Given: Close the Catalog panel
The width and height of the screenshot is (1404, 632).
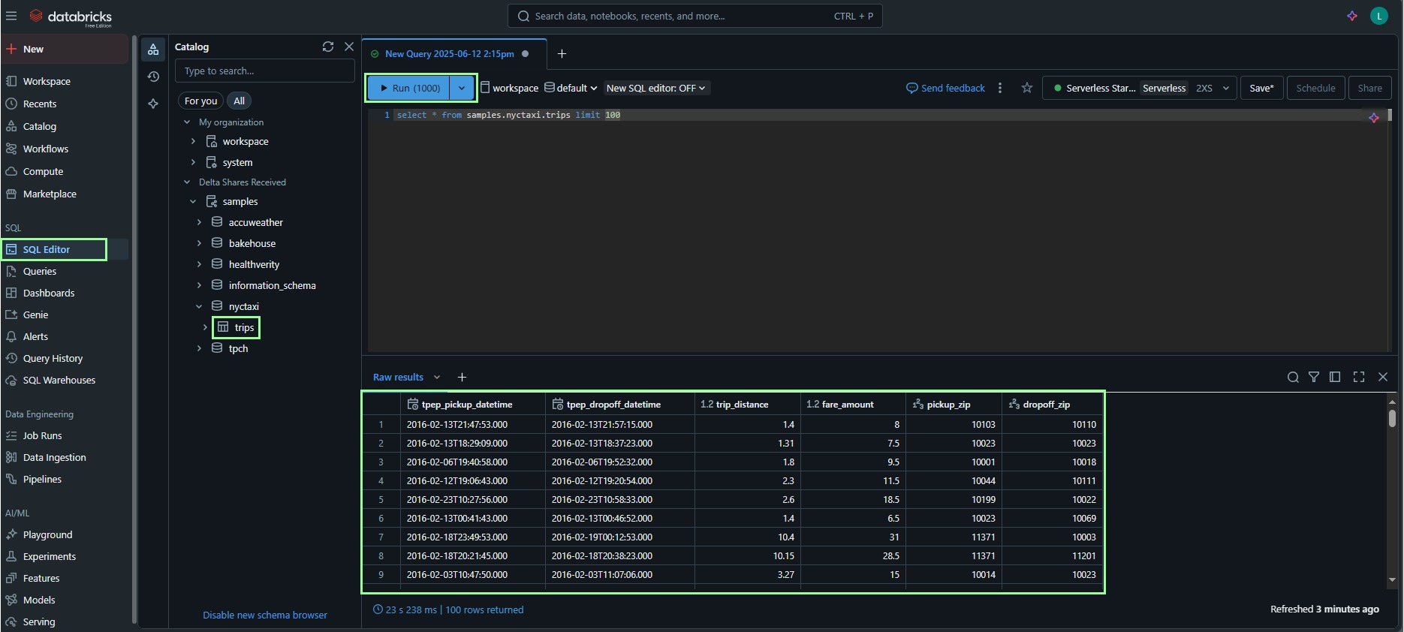Looking at the screenshot, I should click(x=349, y=47).
